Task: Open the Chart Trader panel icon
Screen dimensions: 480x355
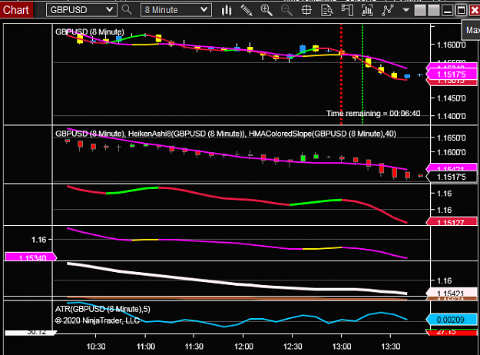Action: (x=347, y=10)
